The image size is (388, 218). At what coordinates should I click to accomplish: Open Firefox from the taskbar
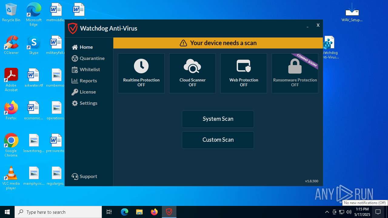pyautogui.click(x=154, y=212)
